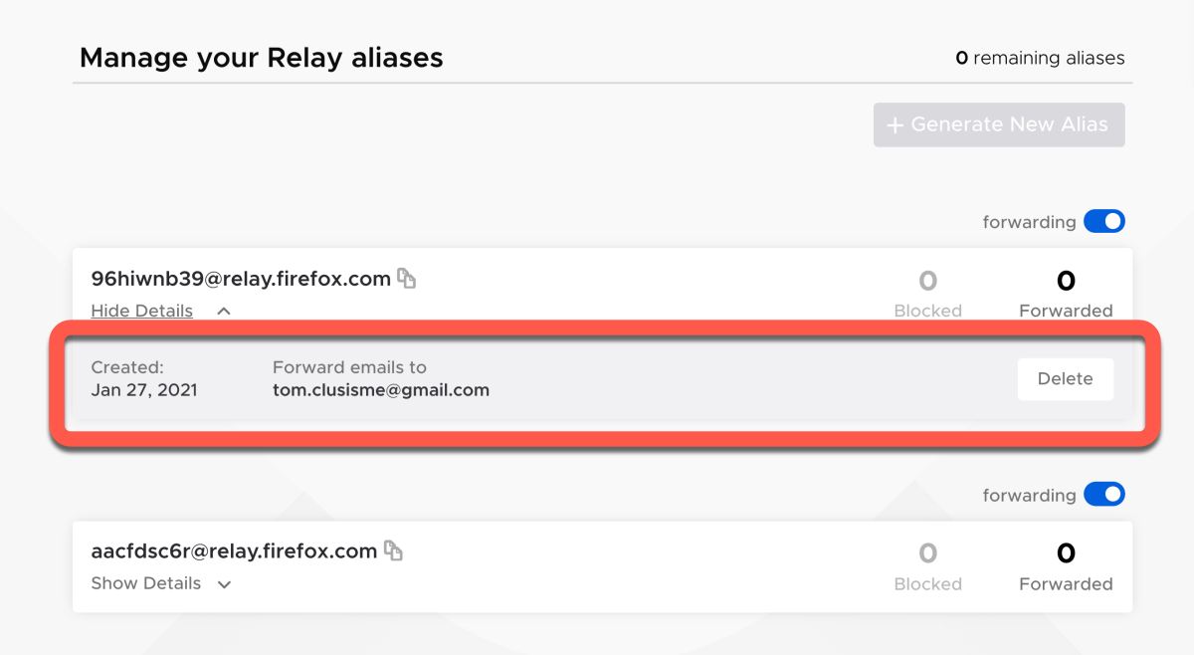Turn off forwarding for aacfdsc6r alias
The width and height of the screenshot is (1194, 655).
(x=1103, y=494)
